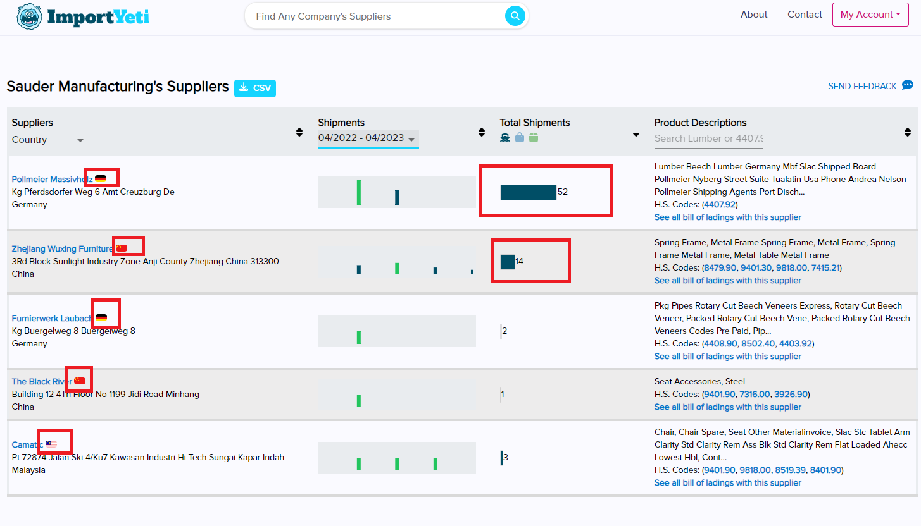Image resolution: width=921 pixels, height=526 pixels.
Task: See all bill of ladings for The Black River
Action: (728, 407)
